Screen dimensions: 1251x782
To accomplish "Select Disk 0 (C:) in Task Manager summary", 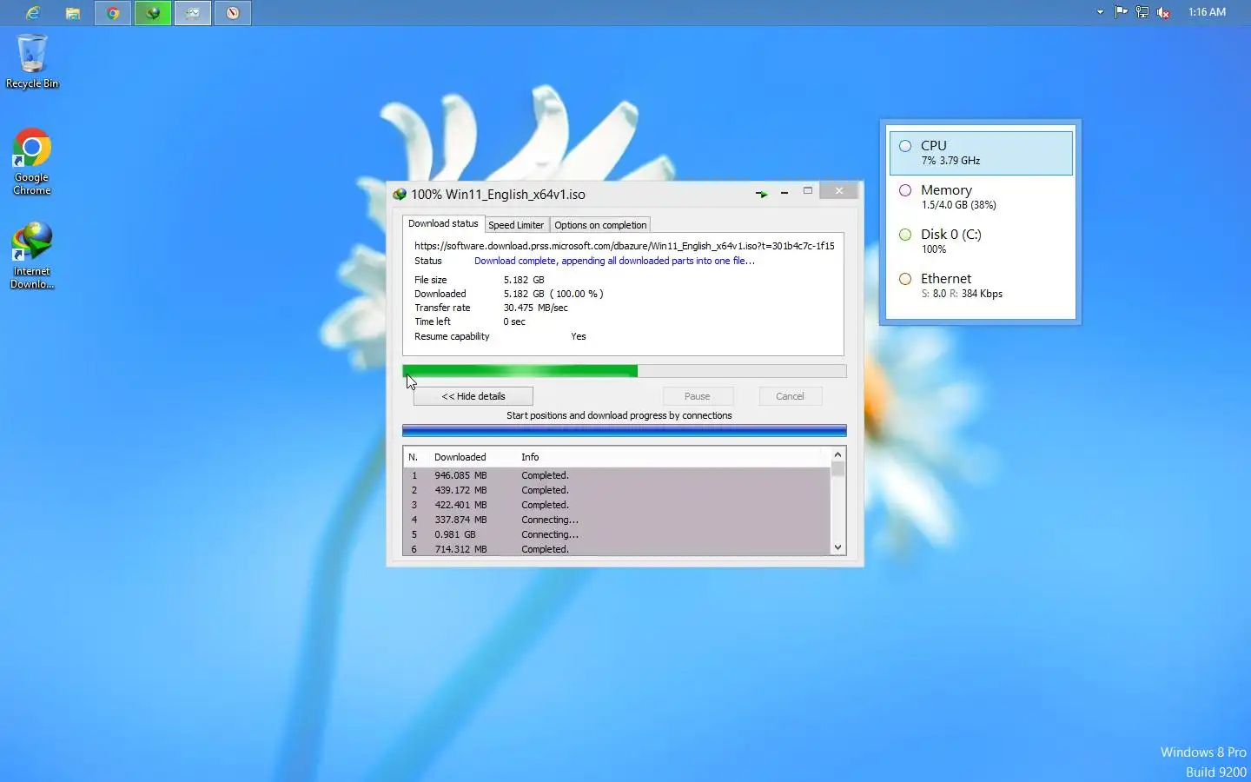I will tap(981, 242).
